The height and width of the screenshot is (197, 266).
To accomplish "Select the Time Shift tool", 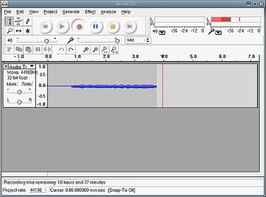I will [x=18, y=31].
